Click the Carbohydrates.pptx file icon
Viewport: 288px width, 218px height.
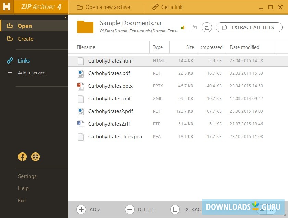pos(80,86)
